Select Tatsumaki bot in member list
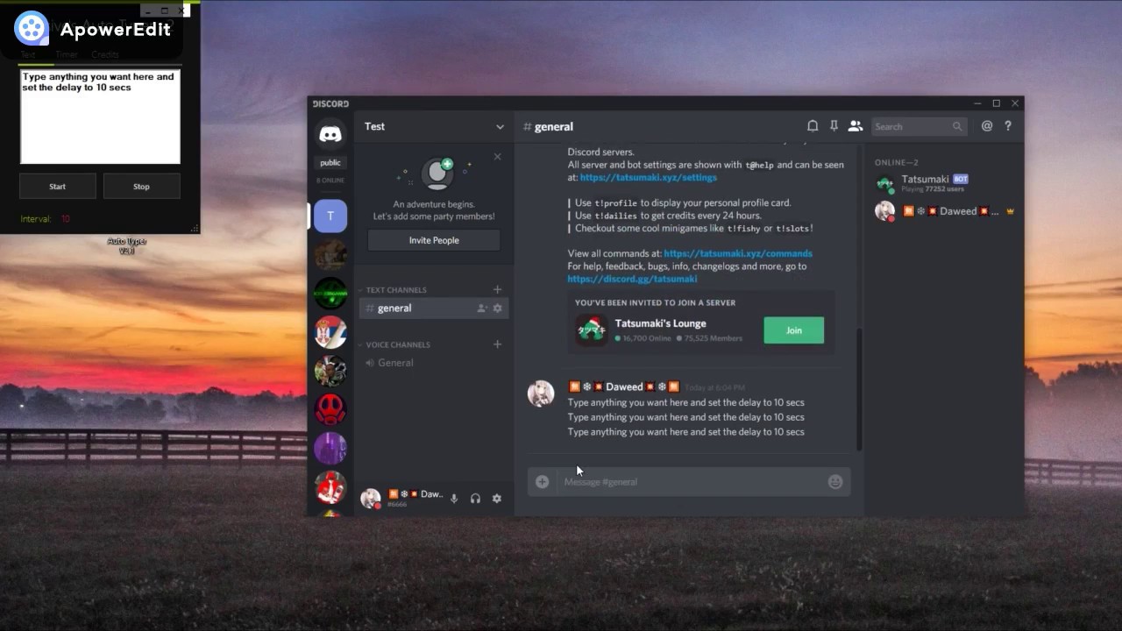The width and height of the screenshot is (1122, 631). 946,183
